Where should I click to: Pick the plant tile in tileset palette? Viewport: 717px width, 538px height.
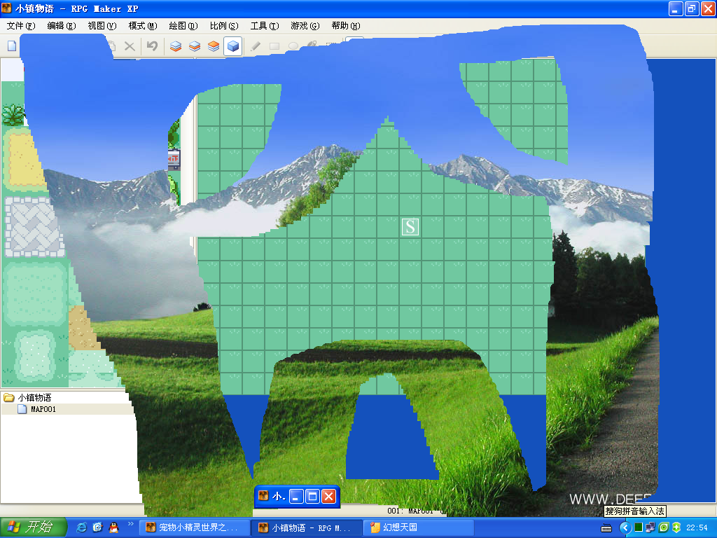pyautogui.click(x=13, y=114)
